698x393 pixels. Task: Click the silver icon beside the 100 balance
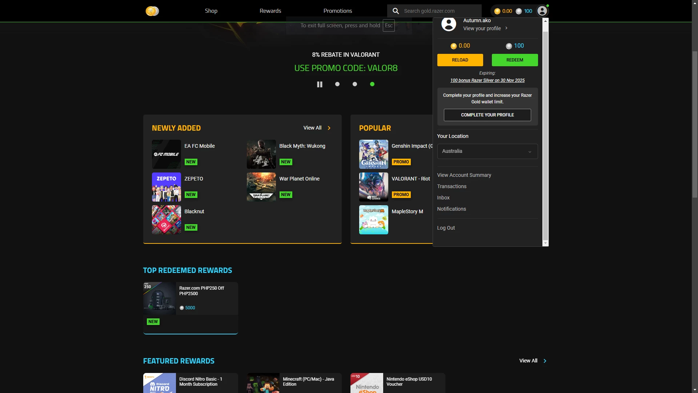click(509, 46)
